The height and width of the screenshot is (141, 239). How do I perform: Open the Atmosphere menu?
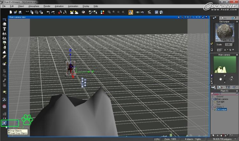[34, 6]
